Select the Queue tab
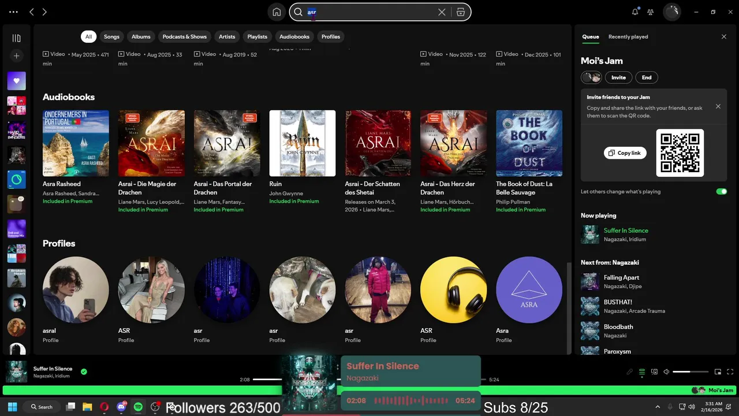 [590, 36]
